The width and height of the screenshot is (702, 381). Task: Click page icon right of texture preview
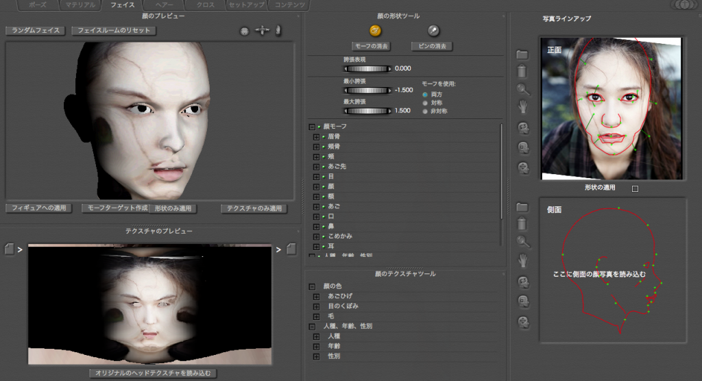point(291,249)
